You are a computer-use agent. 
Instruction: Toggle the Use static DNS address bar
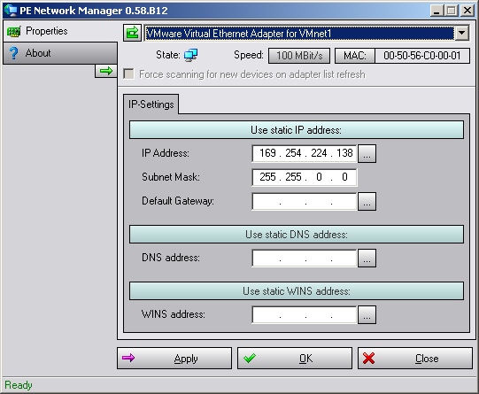pos(297,235)
